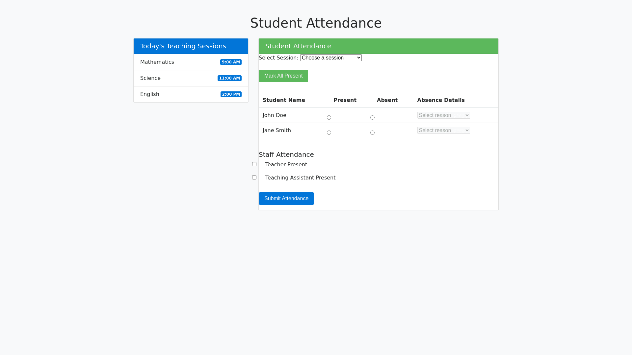This screenshot has height=355, width=632.
Task: Mark Jane Smith as present
Action: pyautogui.click(x=329, y=133)
